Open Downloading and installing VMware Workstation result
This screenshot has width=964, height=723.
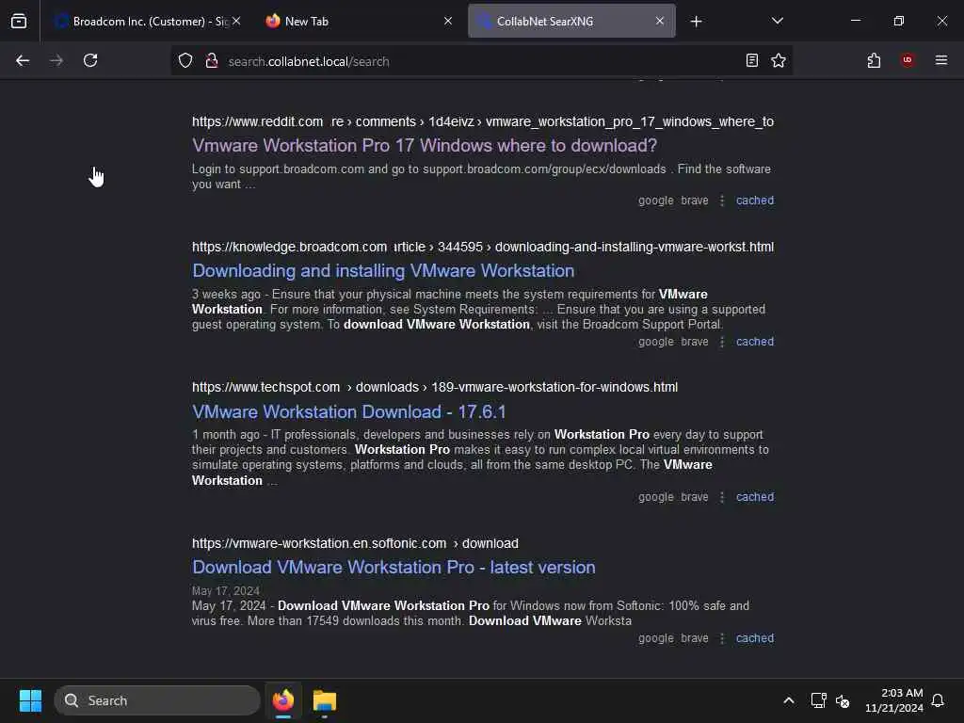point(383,270)
